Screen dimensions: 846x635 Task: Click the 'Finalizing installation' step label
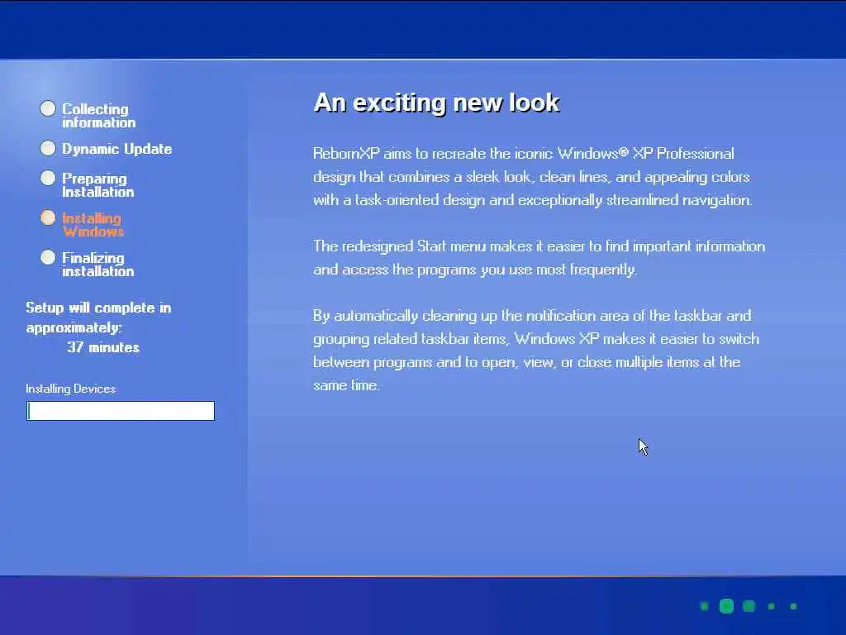coord(98,265)
